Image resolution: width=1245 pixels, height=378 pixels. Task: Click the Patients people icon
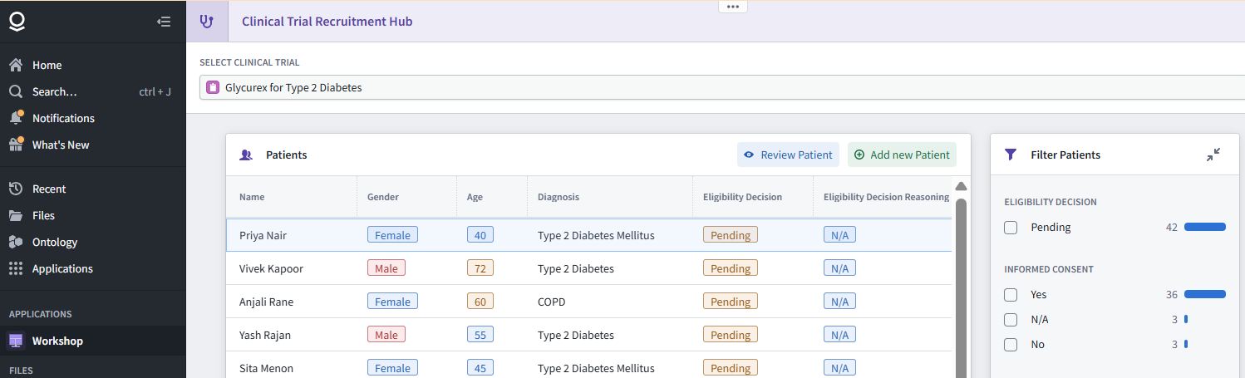[246, 155]
